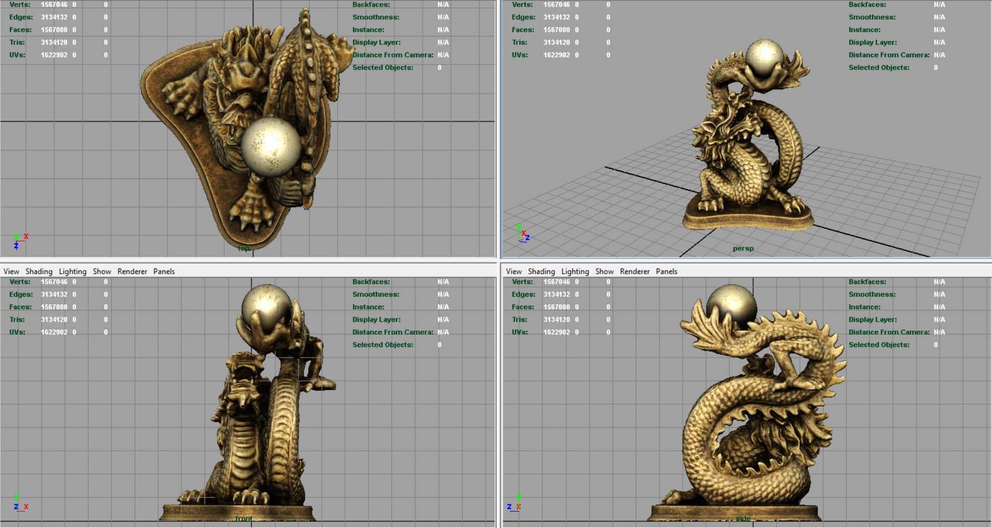This screenshot has width=992, height=528.
Task: Click 'Instance:' label in the side view
Action: 865,307
